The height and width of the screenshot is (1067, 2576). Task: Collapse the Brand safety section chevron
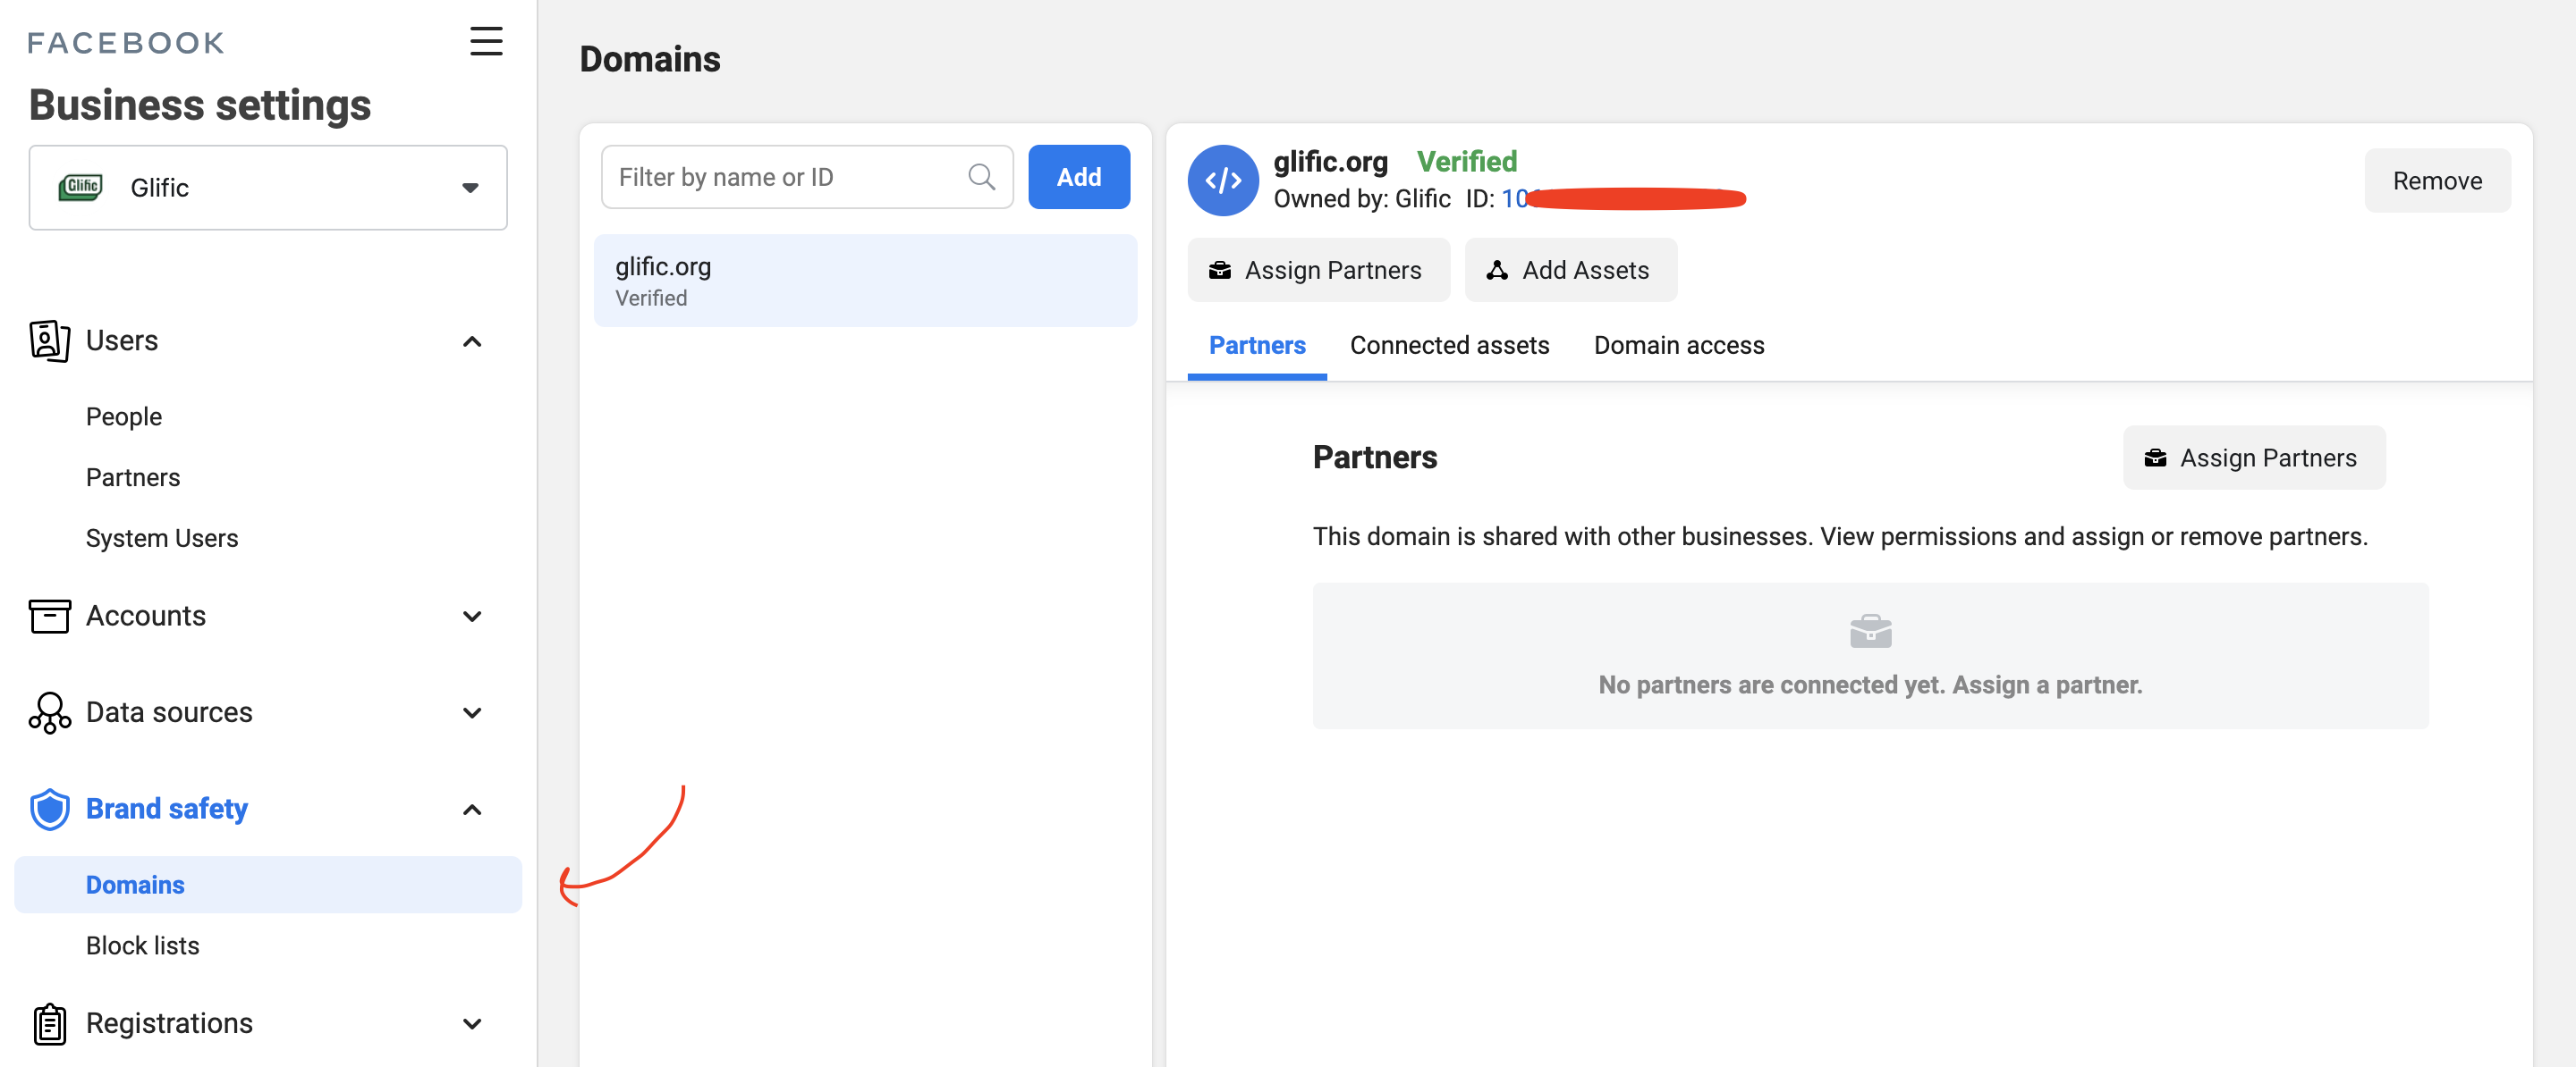[472, 810]
